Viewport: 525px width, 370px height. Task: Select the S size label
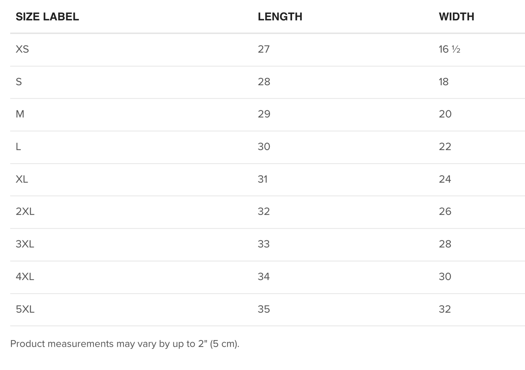tap(19, 82)
